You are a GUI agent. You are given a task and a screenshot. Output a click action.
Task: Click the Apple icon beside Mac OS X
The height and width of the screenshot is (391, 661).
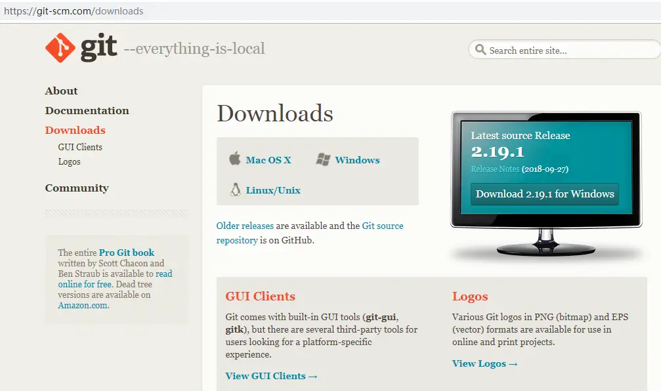tap(235, 158)
